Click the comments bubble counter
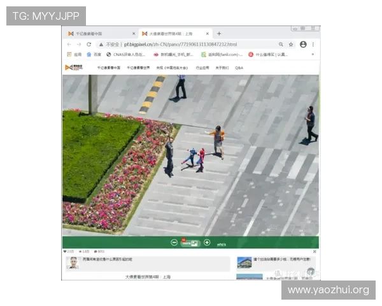 pyautogui.click(x=99, y=251)
